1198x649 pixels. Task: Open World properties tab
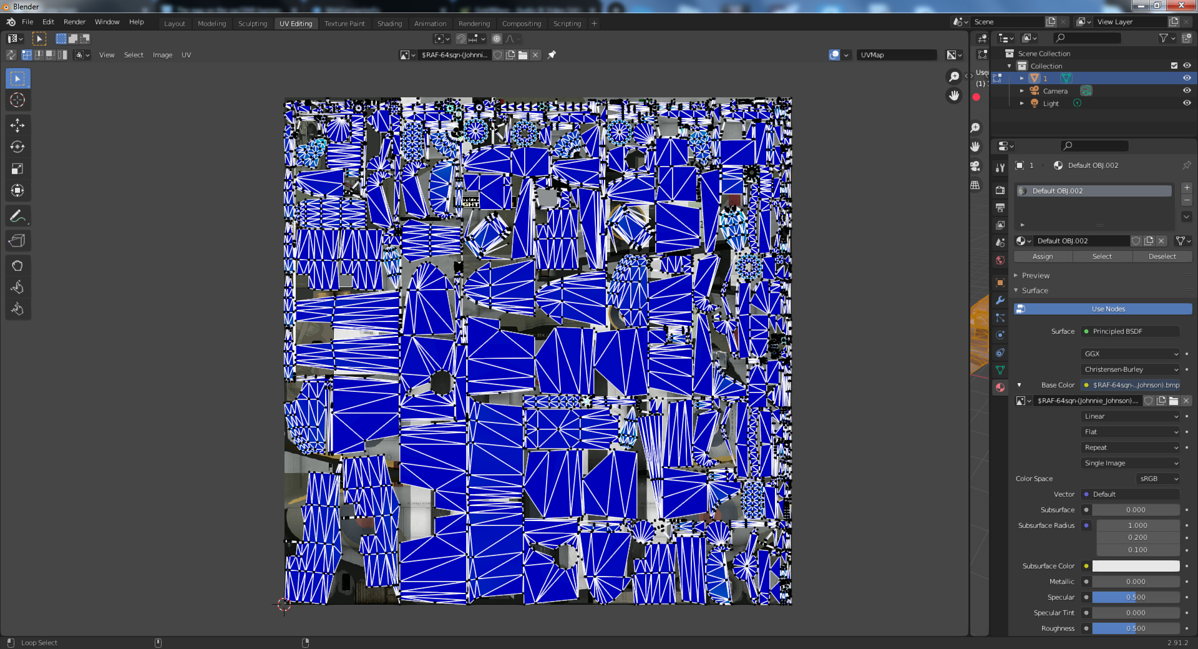pos(1000,260)
